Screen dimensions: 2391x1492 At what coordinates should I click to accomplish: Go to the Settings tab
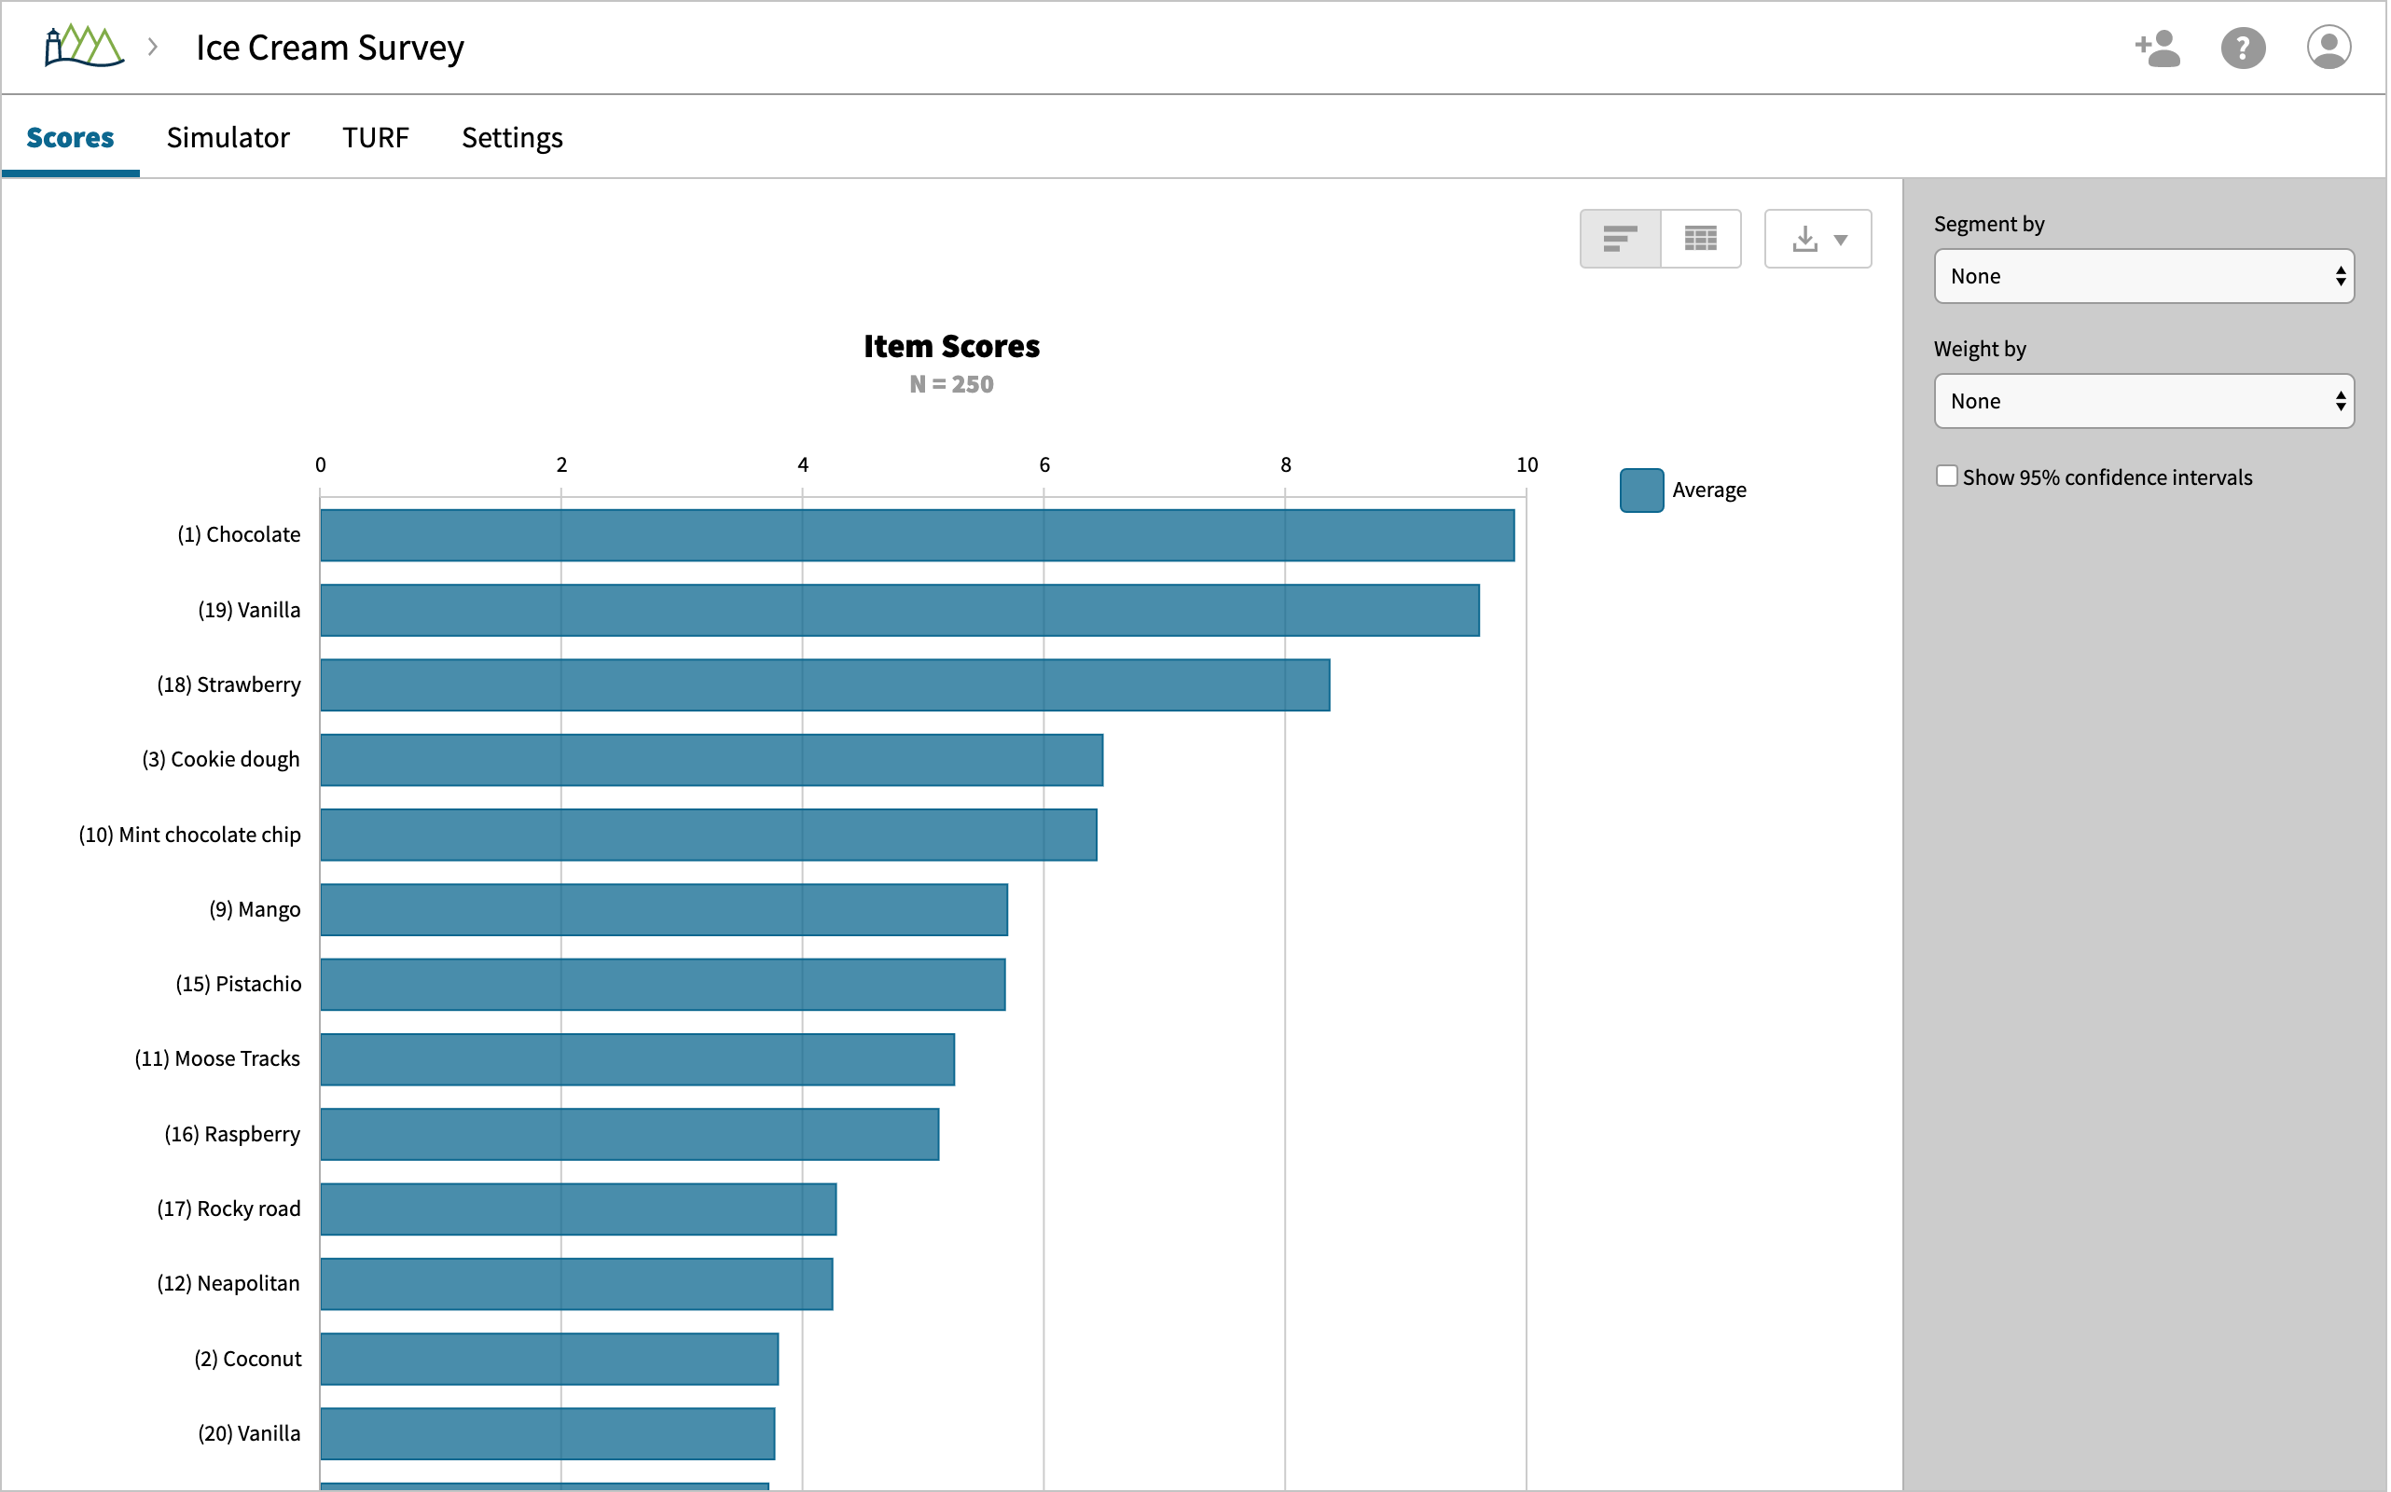[x=512, y=137]
